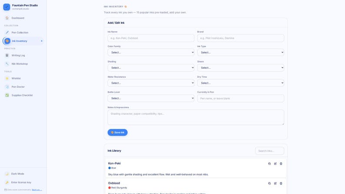Follow the Back up link in footer
This screenshot has height=194, width=345.
tap(37, 190)
